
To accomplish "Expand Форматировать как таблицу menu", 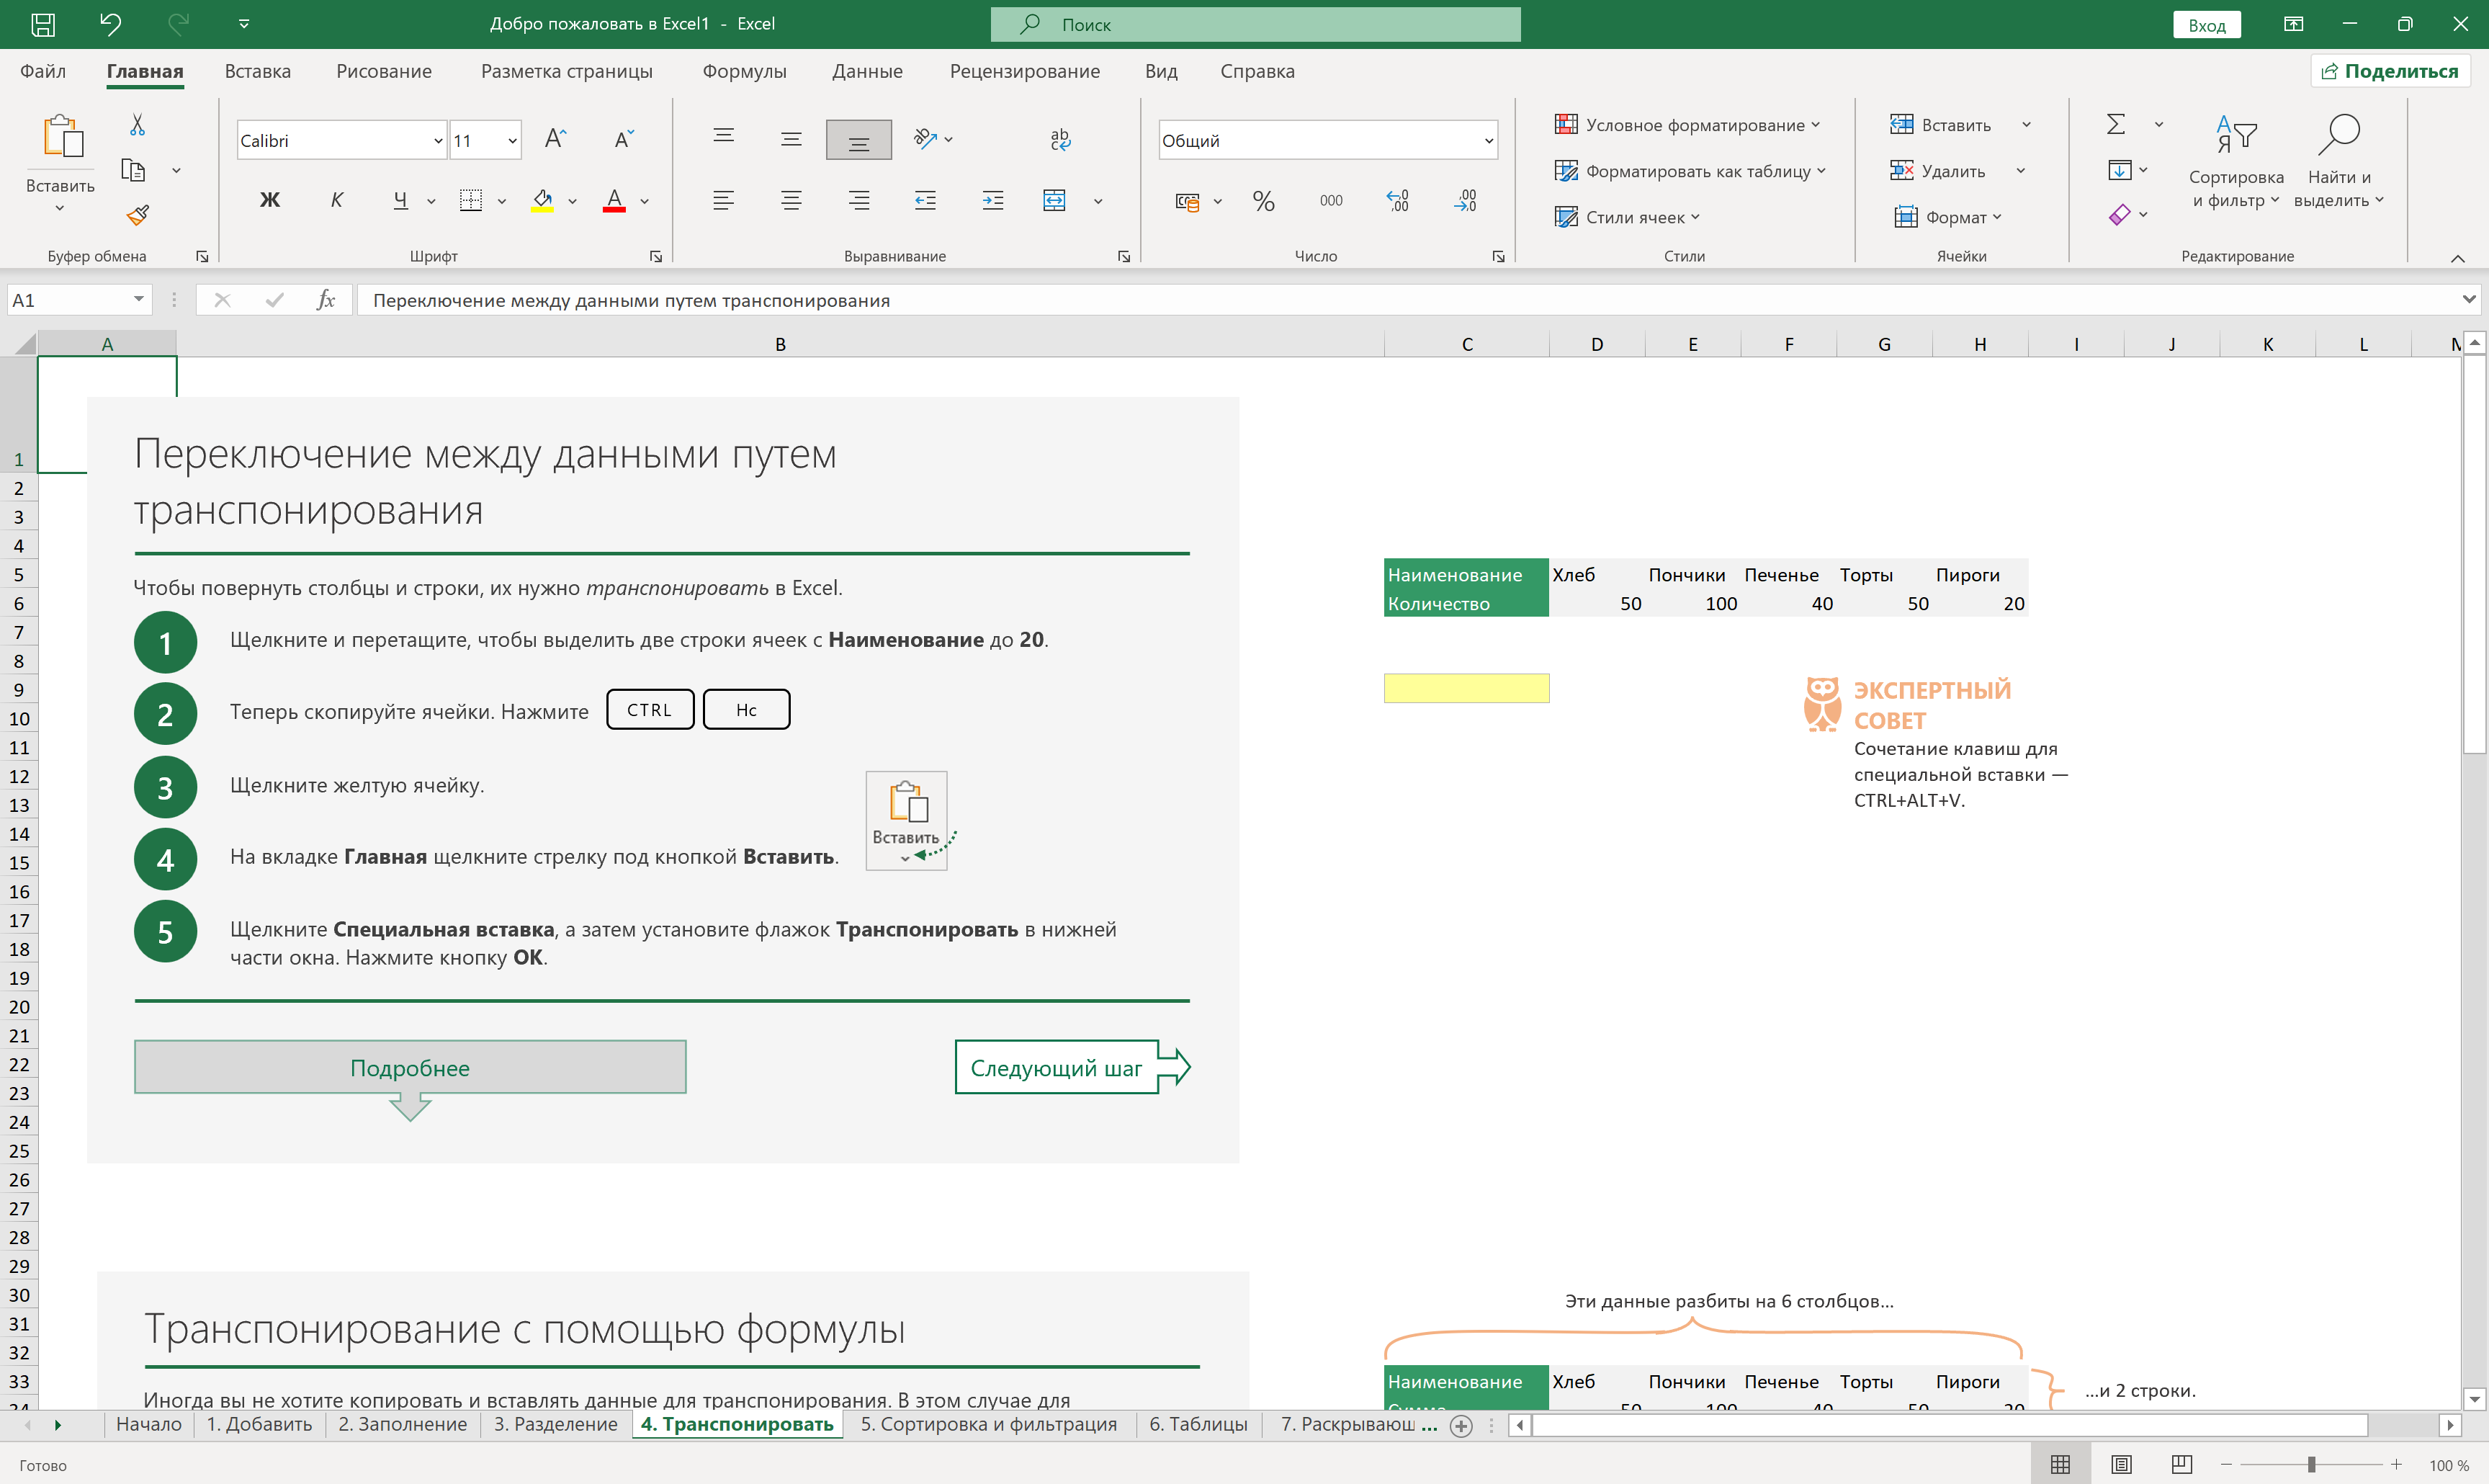I will 1690,171.
